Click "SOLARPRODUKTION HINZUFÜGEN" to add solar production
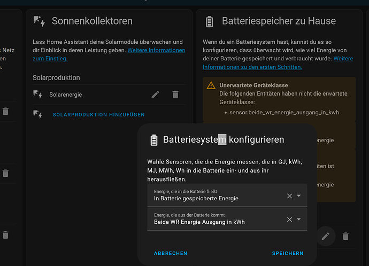Viewport: 369px width, 266px height. coord(98,115)
